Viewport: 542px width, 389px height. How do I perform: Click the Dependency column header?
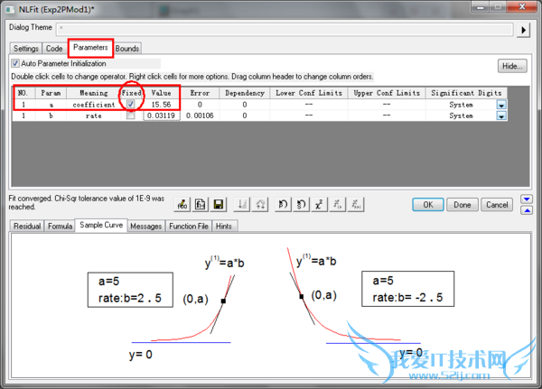(x=245, y=93)
